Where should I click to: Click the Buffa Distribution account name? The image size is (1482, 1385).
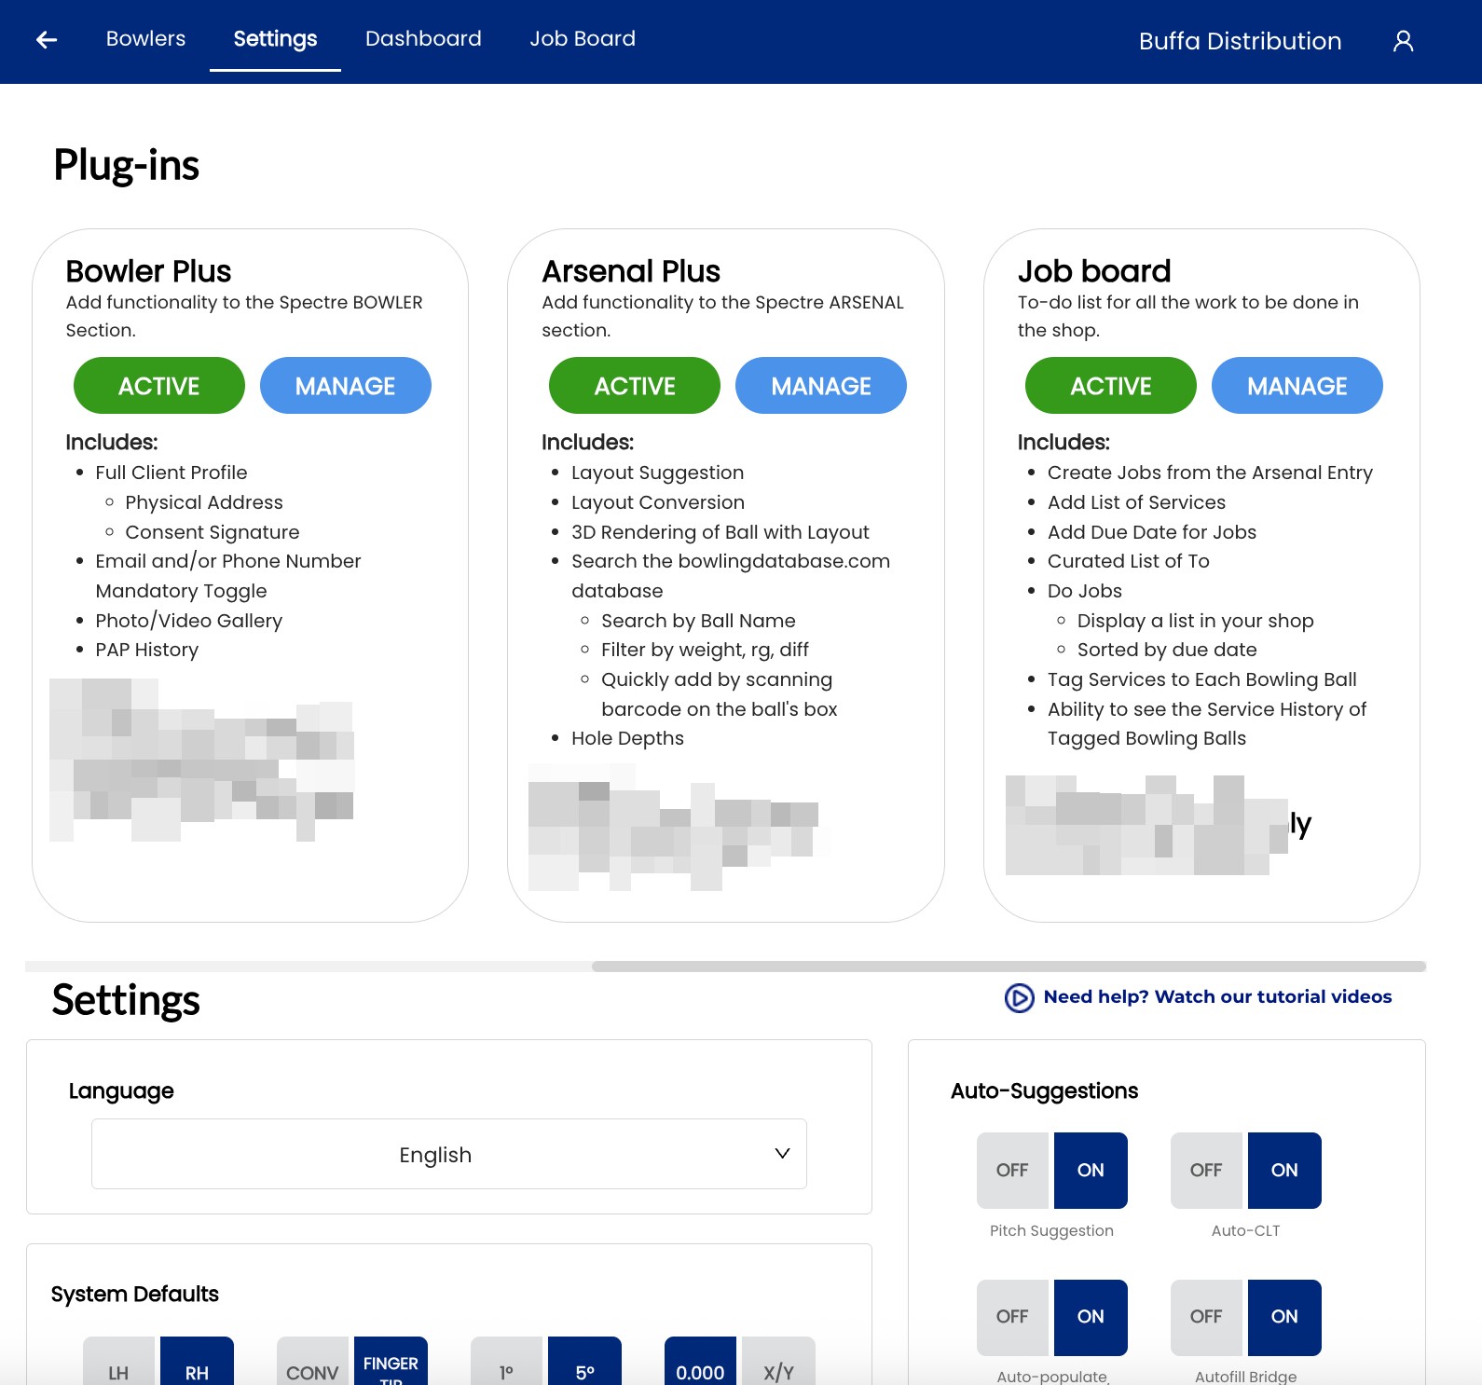[1240, 41]
